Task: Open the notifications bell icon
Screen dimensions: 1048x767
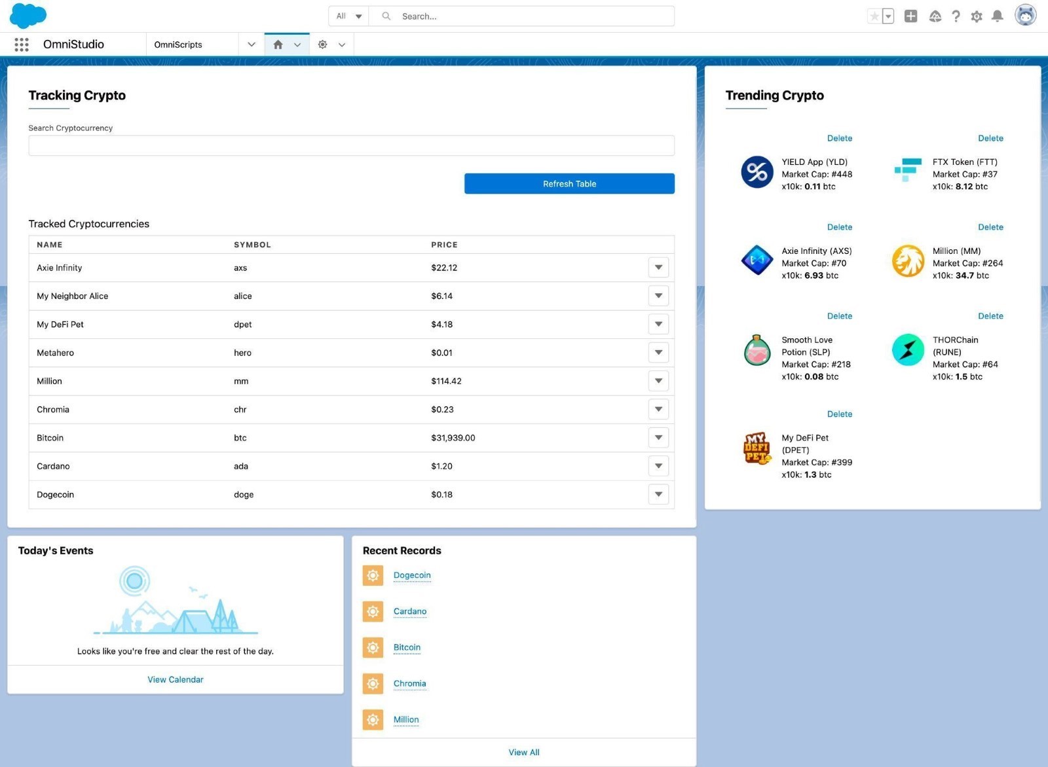Action: (998, 16)
